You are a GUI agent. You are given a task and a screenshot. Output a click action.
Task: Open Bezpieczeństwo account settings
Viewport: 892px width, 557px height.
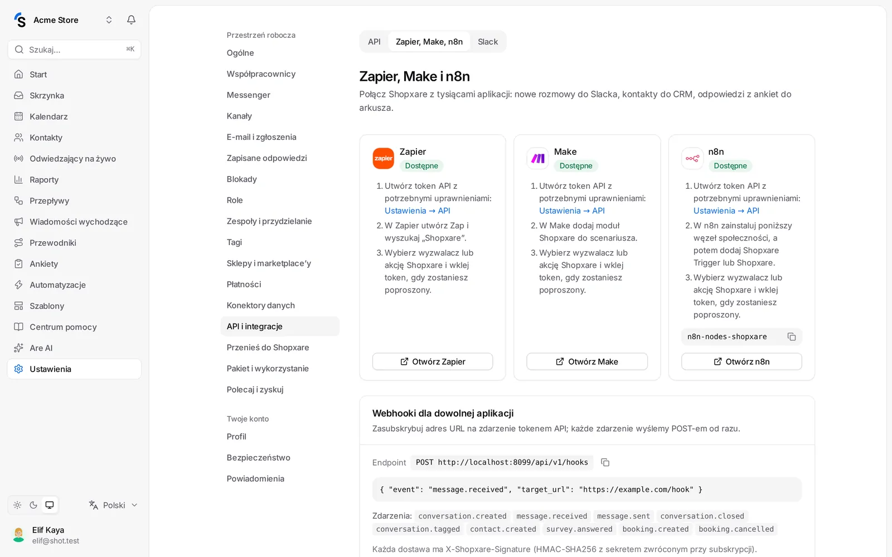280,458
